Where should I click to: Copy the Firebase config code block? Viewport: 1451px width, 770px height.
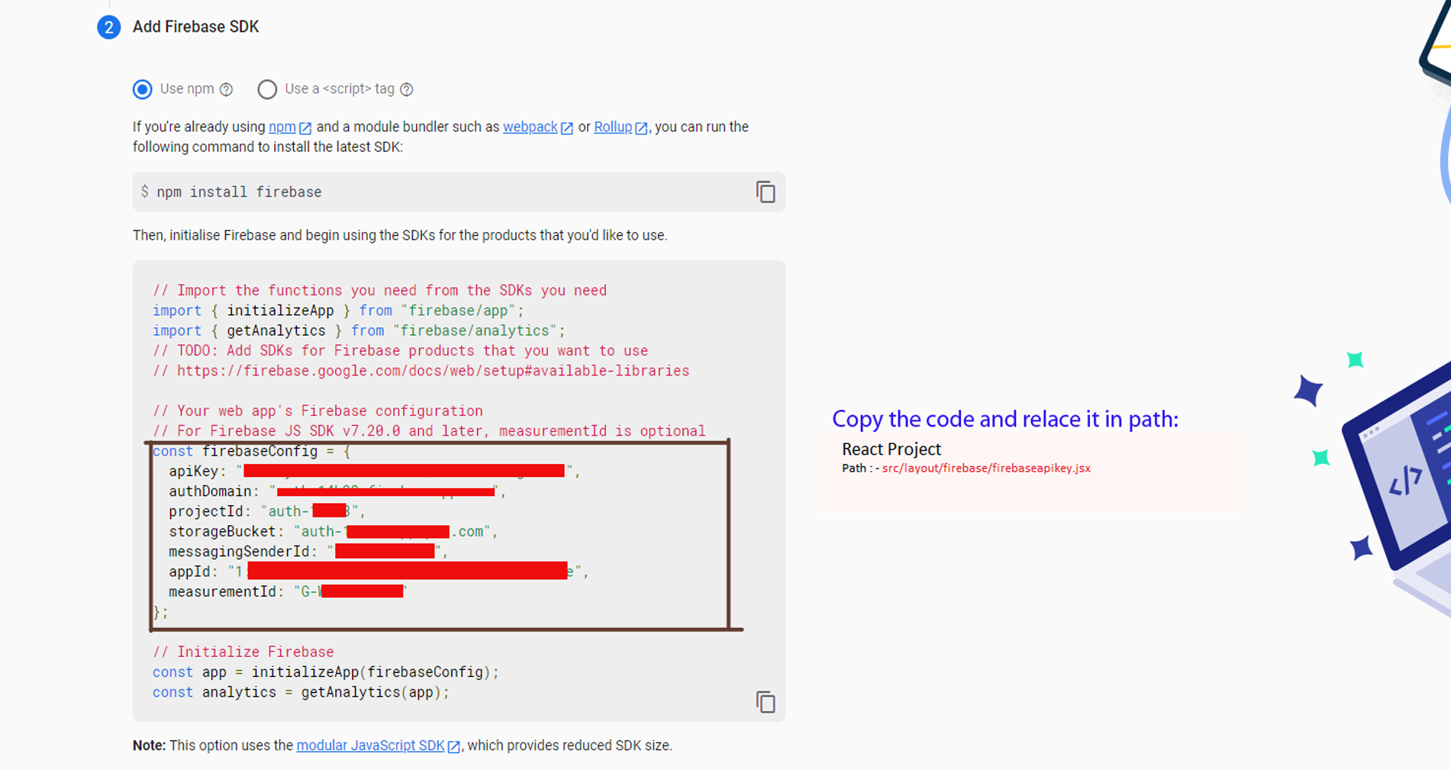pos(766,701)
